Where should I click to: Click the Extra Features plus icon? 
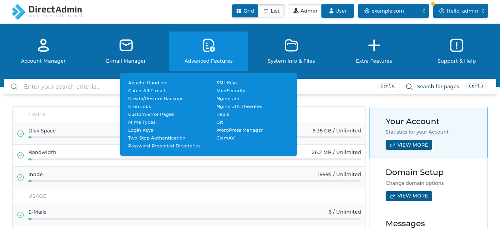click(374, 45)
